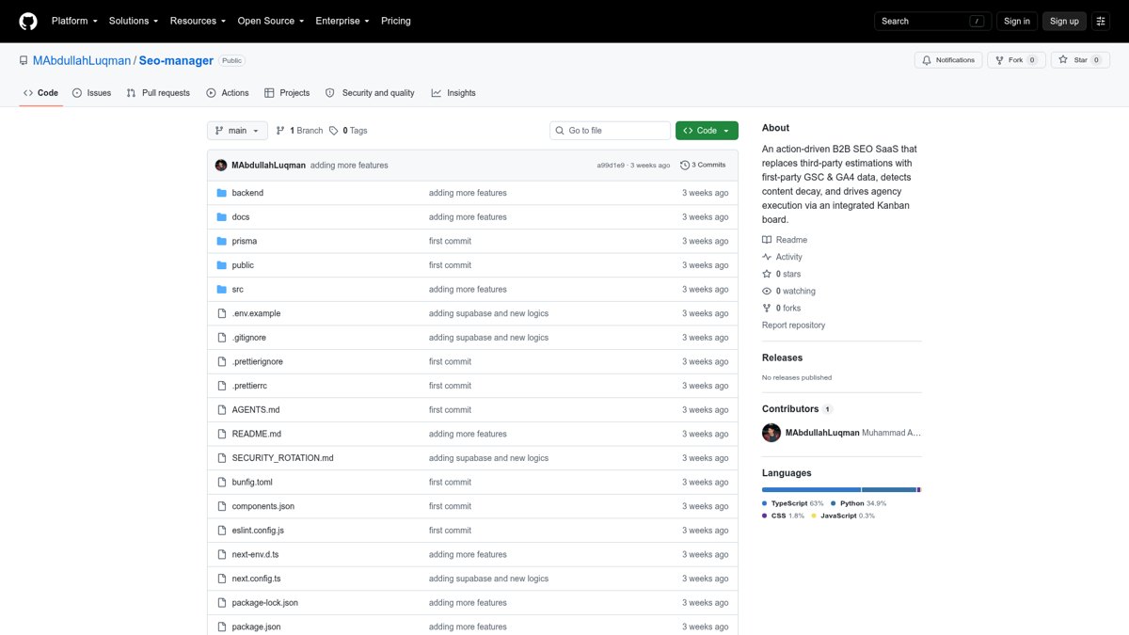View the 0 forks link in About
The image size is (1129, 635).
click(781, 308)
